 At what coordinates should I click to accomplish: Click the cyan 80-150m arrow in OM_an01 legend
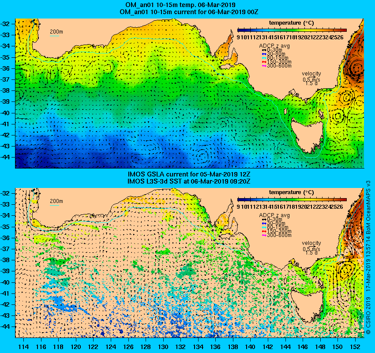(x=264, y=58)
